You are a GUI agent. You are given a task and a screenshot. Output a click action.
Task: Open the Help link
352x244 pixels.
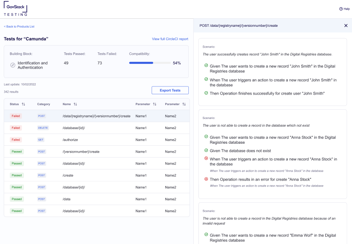click(x=344, y=9)
